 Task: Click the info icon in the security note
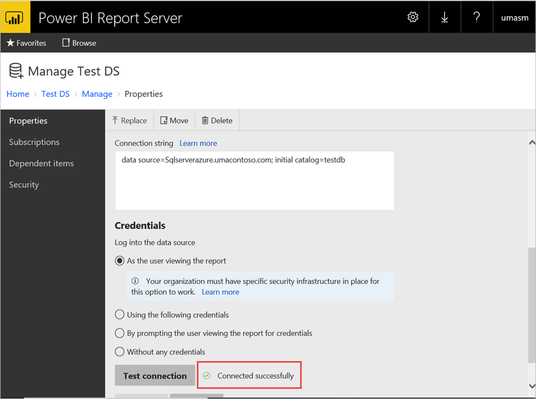(136, 281)
